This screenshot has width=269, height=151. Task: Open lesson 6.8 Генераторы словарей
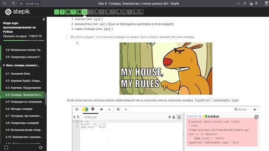coord(22,123)
